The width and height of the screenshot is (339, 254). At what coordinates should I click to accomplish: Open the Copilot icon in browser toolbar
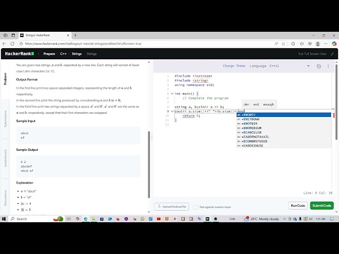[334, 43]
